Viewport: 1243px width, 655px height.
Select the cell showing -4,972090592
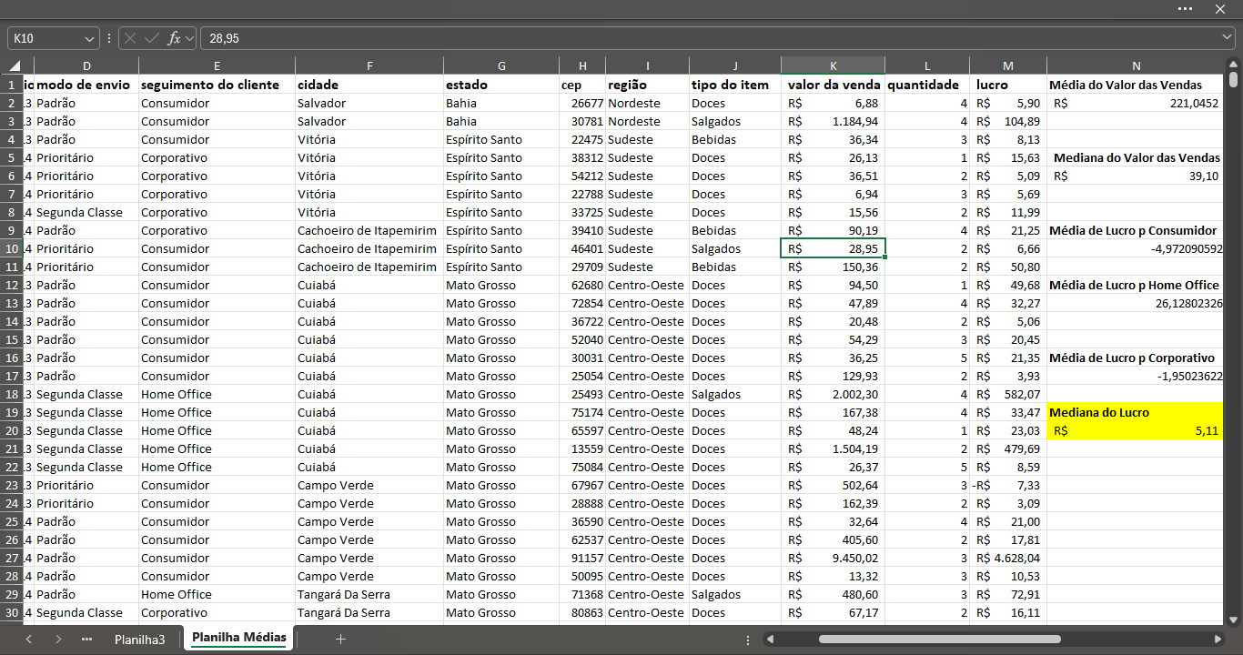coord(1136,248)
